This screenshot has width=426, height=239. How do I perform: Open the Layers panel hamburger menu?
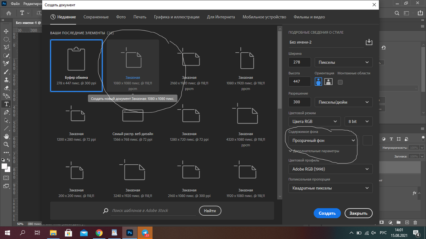click(x=422, y=128)
